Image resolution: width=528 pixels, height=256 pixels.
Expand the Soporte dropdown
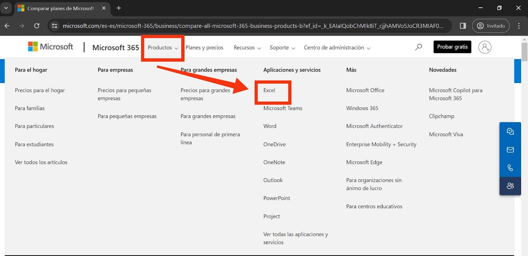(x=282, y=48)
